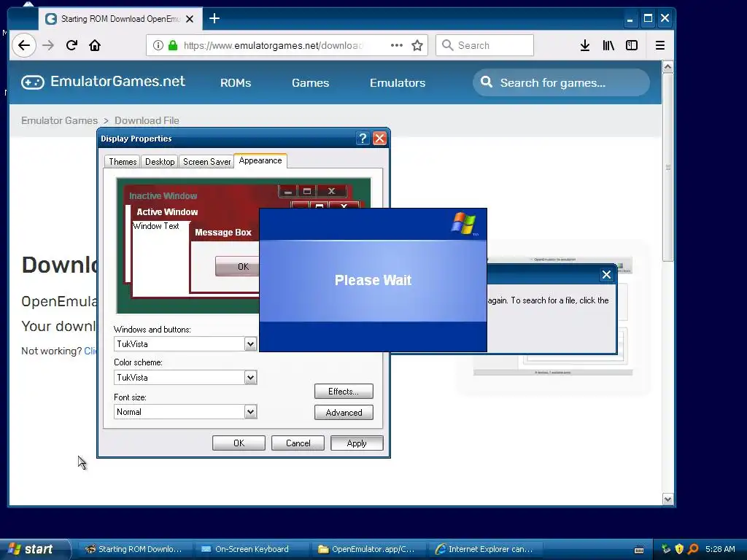Image resolution: width=747 pixels, height=560 pixels.
Task: Click the Emulator Games breadcrumb link
Action: click(59, 120)
